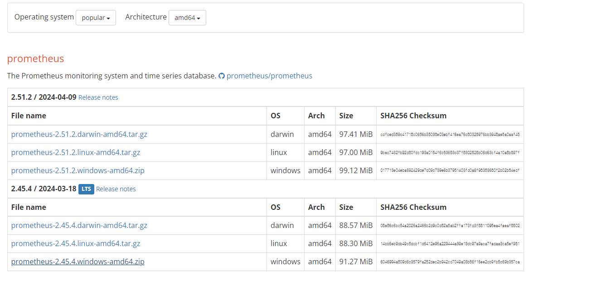Screen dimensions: 606x286
Task: Click the red 'prometheus' section heading
Action: [x=35, y=58]
